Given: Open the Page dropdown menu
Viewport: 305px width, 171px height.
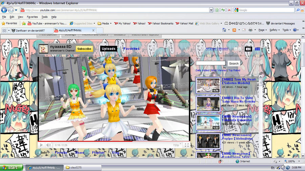Looking at the screenshot, I should pyautogui.click(x=263, y=30).
